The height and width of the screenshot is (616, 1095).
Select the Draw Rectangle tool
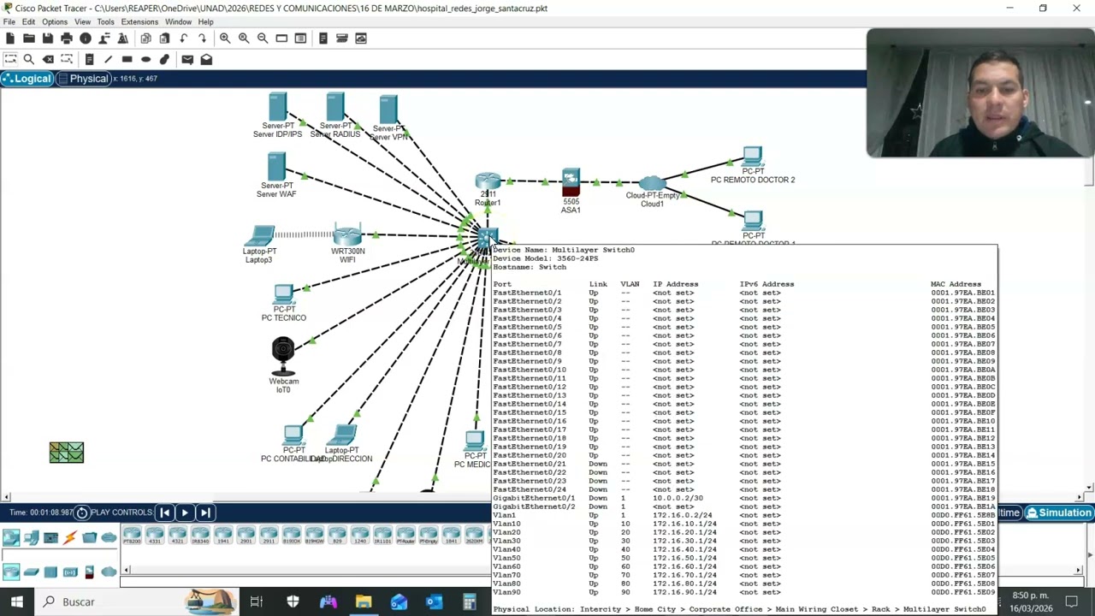[127, 59]
